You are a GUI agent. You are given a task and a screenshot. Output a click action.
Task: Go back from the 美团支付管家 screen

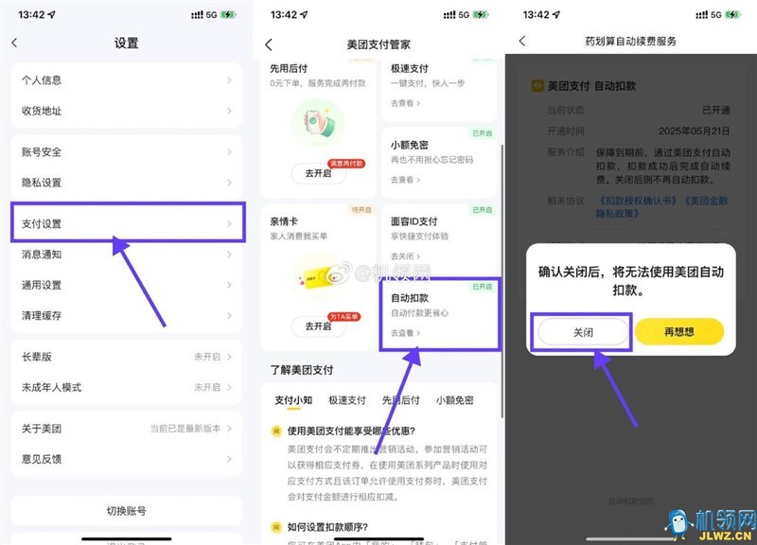click(269, 44)
